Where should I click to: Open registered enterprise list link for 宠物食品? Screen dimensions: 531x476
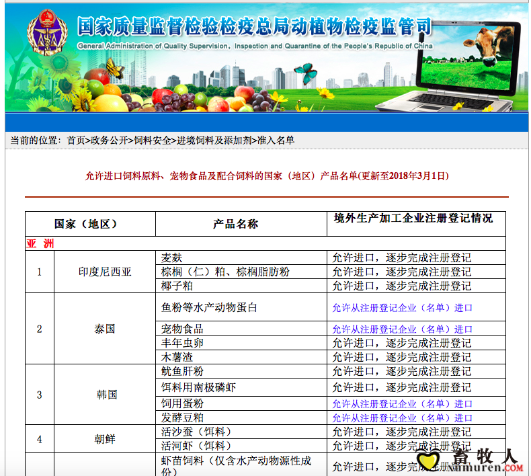point(402,329)
